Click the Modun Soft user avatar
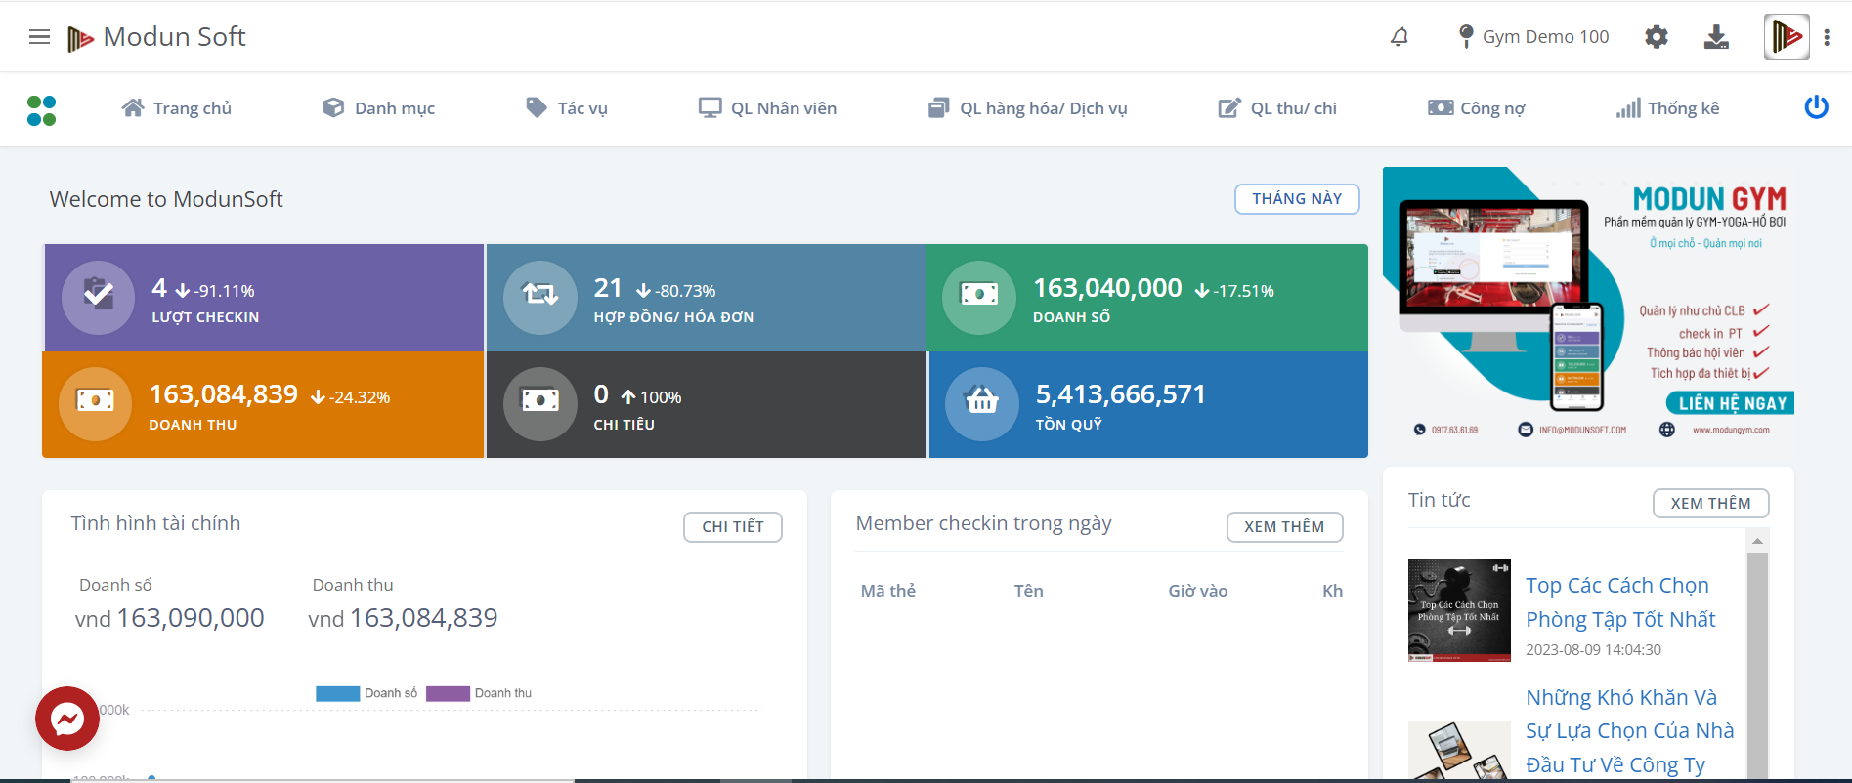 [x=1786, y=37]
